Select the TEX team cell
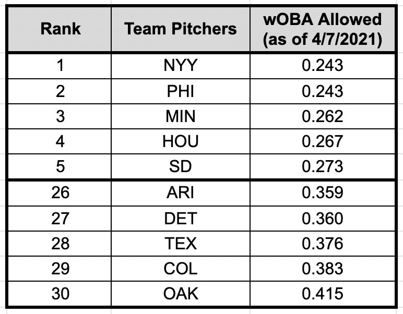 click(181, 243)
